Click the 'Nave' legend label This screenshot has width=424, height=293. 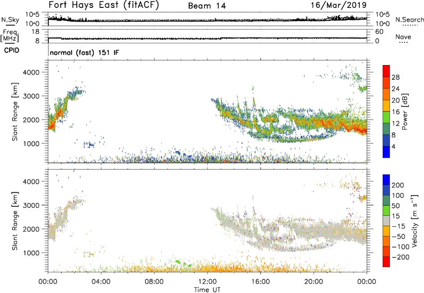(x=403, y=36)
